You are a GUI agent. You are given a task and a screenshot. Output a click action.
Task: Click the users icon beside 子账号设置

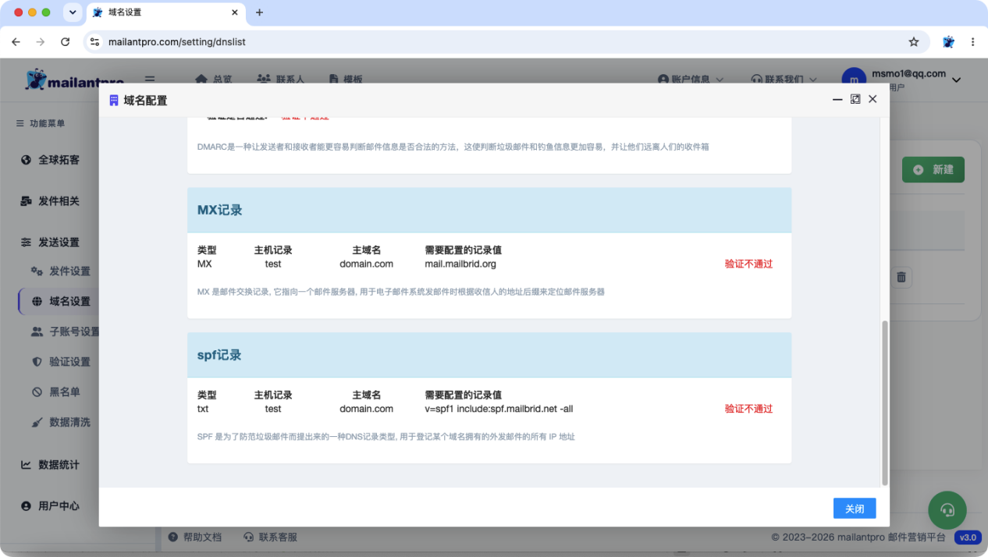37,332
